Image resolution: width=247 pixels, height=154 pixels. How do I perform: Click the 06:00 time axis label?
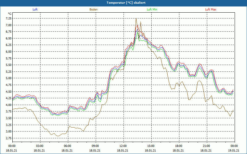pyautogui.click(x=68, y=146)
